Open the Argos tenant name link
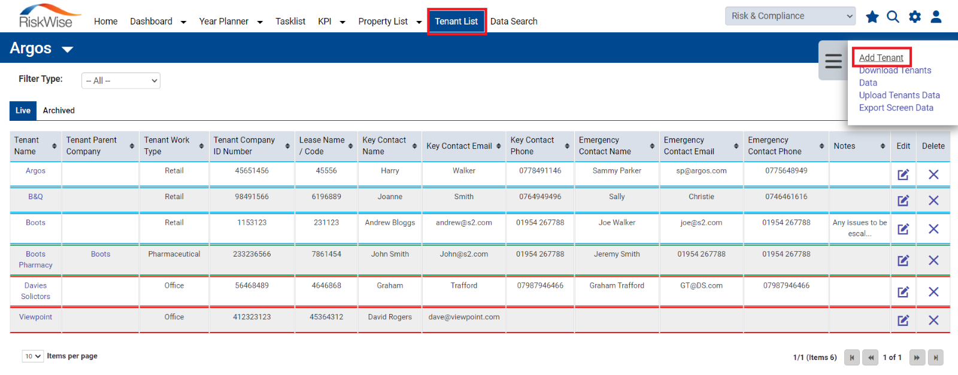This screenshot has width=958, height=375. click(x=35, y=171)
